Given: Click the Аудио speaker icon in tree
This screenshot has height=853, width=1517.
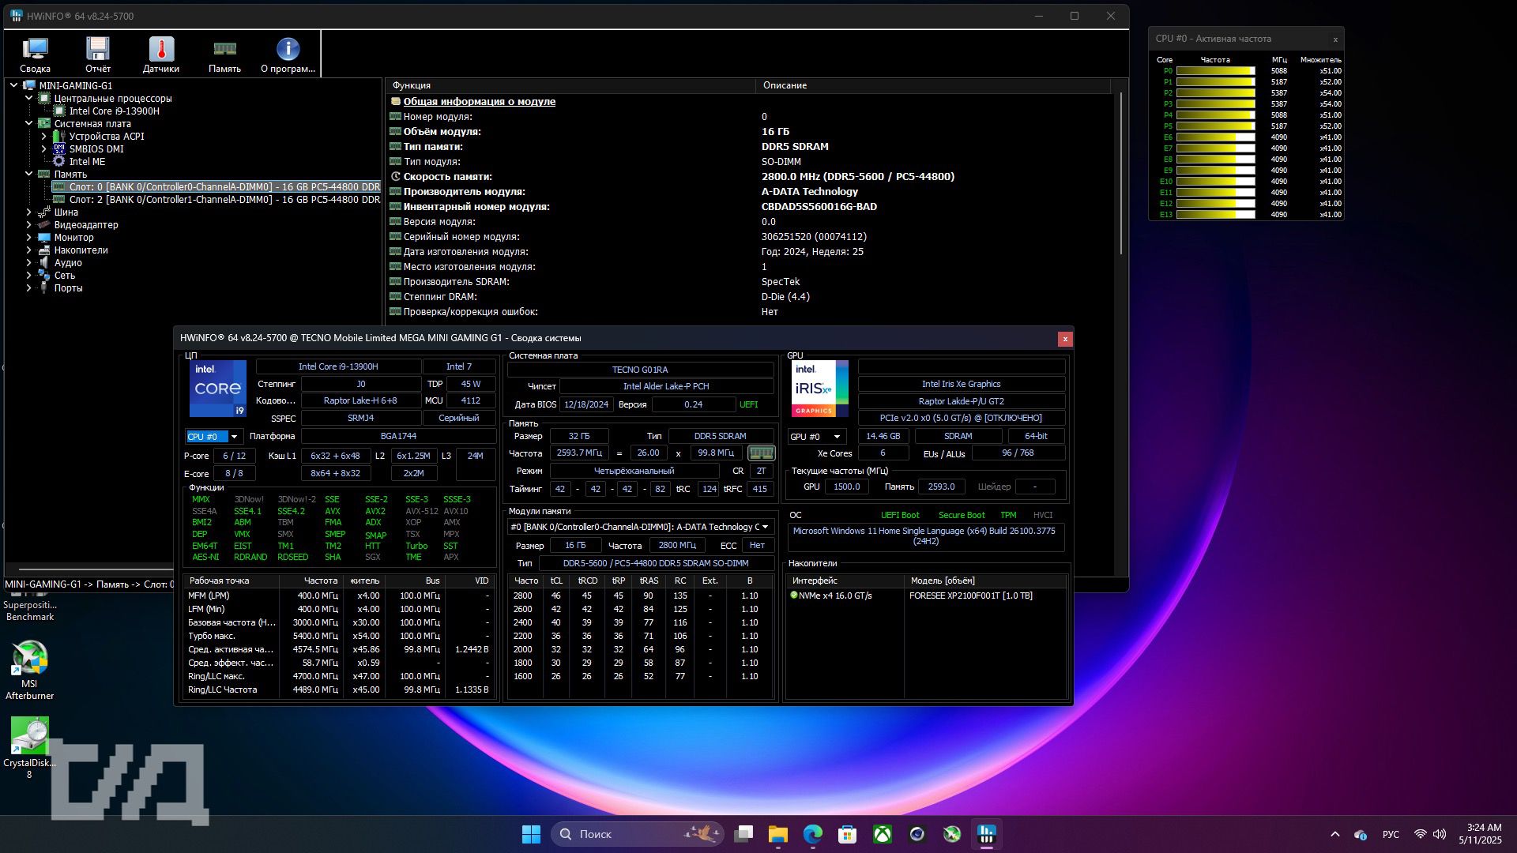Looking at the screenshot, I should pyautogui.click(x=44, y=262).
